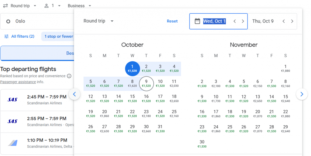The width and height of the screenshot is (311, 156).
Task: Show next months in calendar
Action: (x=302, y=94)
